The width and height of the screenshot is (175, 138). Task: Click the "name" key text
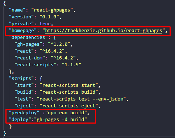coord(17,10)
